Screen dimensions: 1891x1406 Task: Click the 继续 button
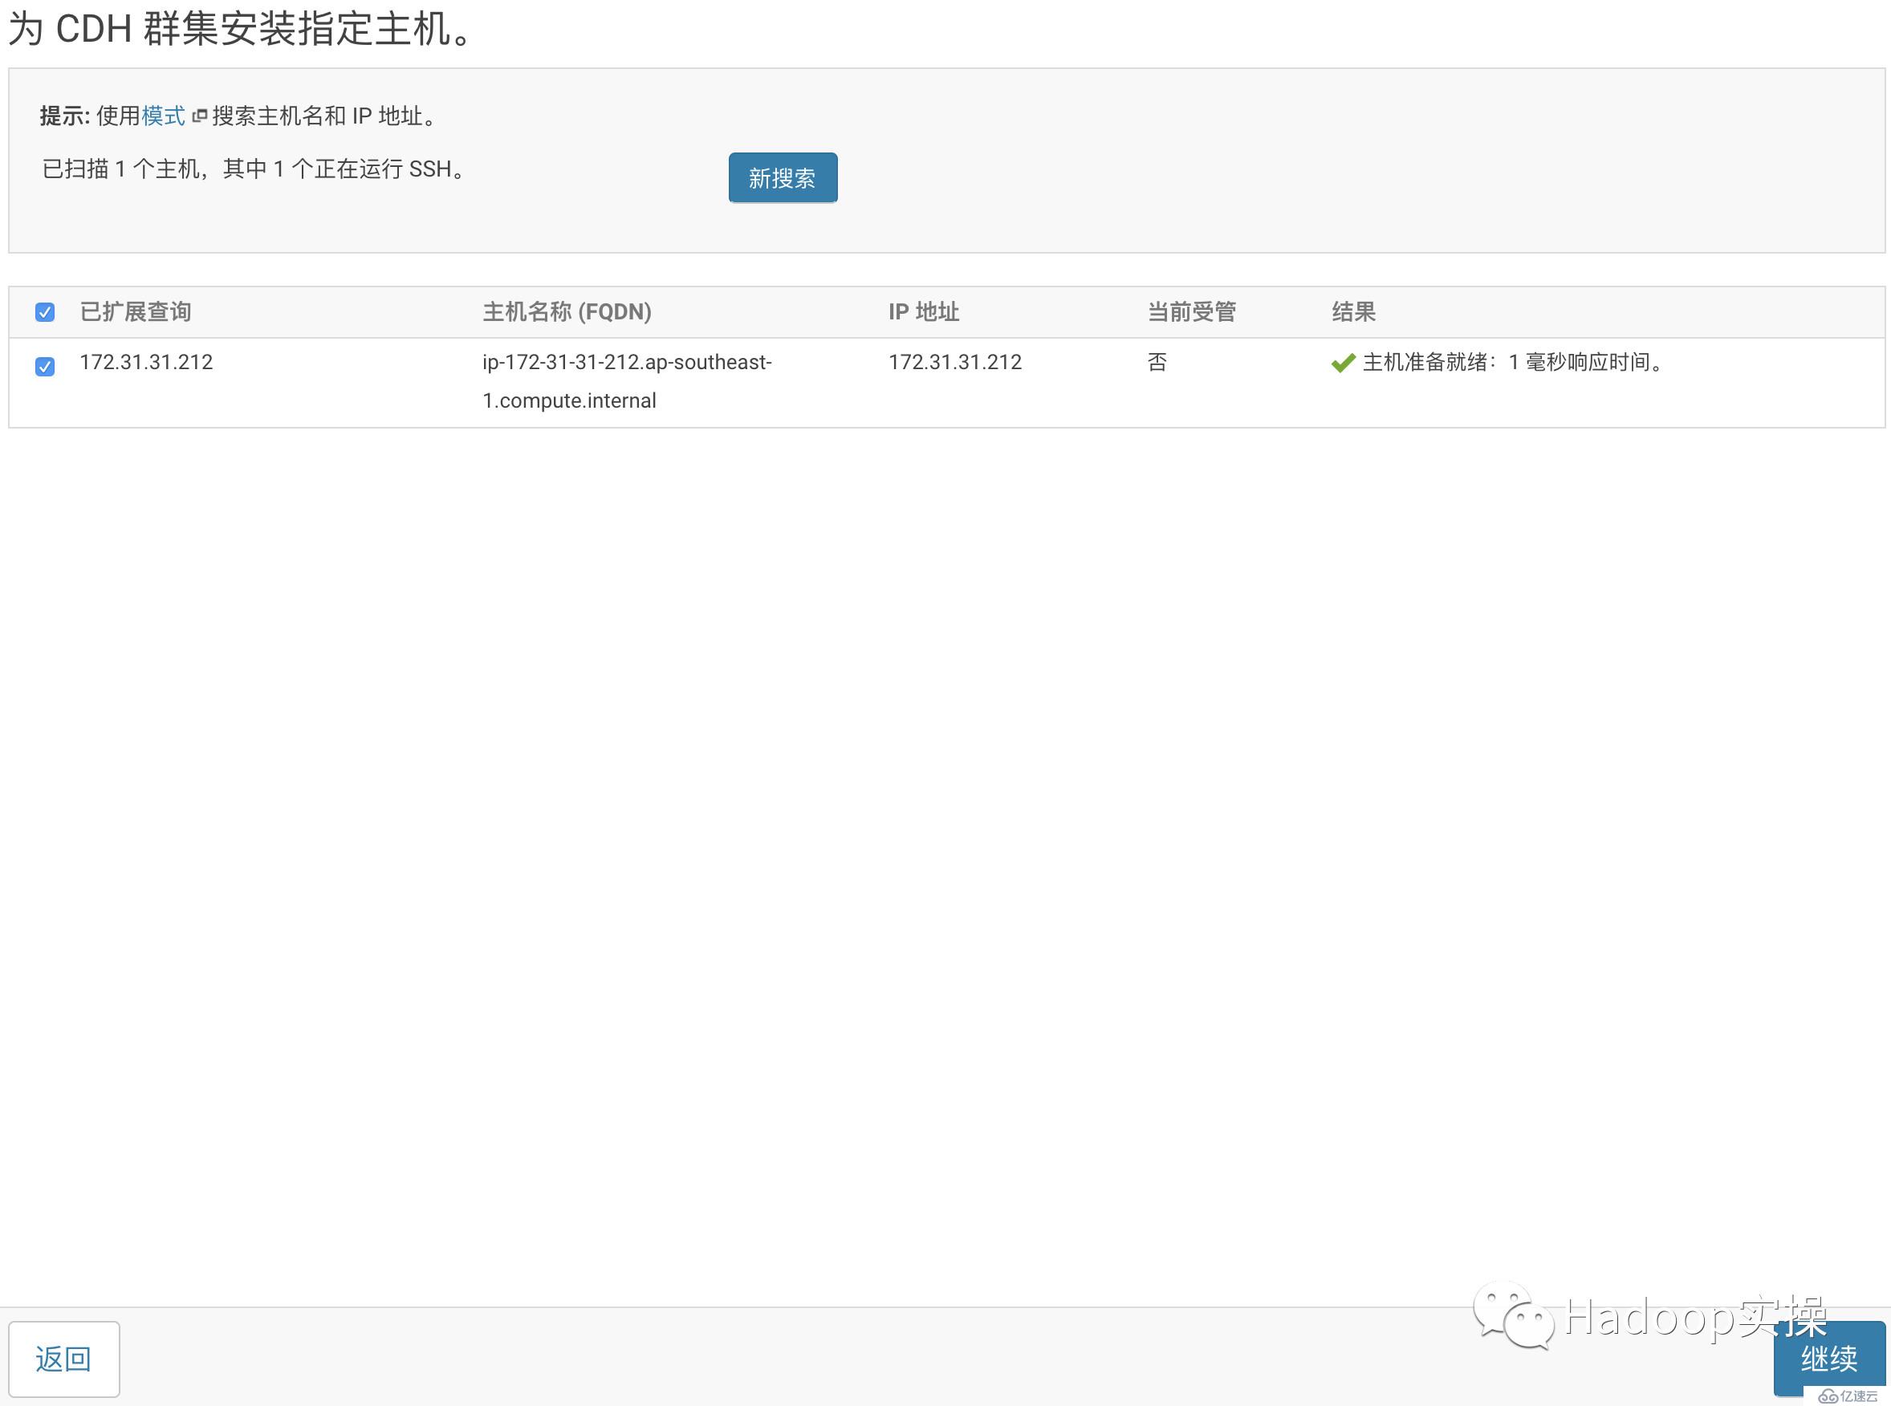point(1829,1359)
